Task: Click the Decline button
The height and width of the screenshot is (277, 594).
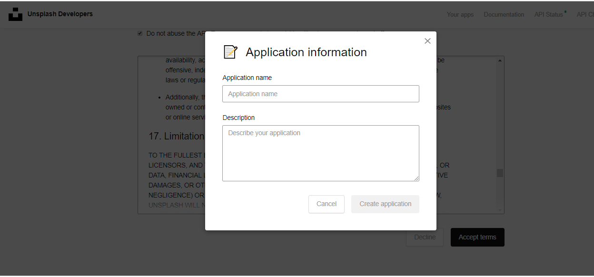Action: 425,237
